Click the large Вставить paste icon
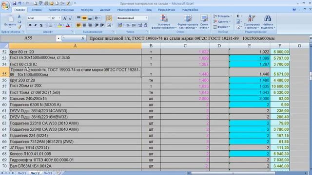This screenshot has height=175, width=312. tap(10, 19)
